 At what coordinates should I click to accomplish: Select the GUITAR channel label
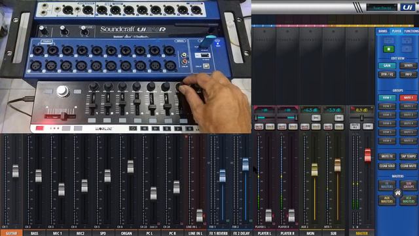[x=12, y=233]
